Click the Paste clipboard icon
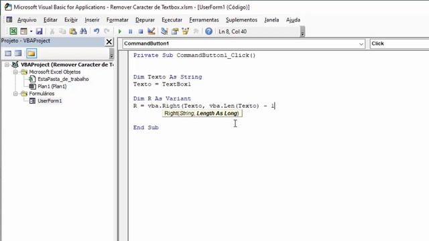 (73, 31)
